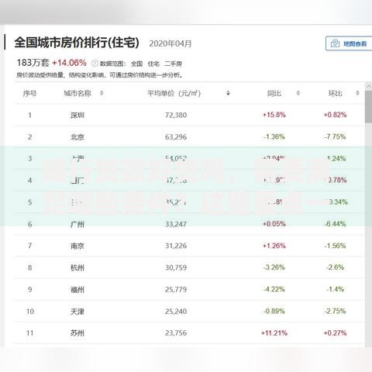Click the 2020年04月 date label

[x=170, y=43]
